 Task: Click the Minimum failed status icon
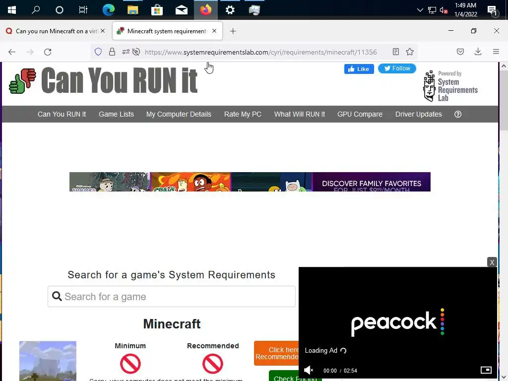(x=130, y=364)
